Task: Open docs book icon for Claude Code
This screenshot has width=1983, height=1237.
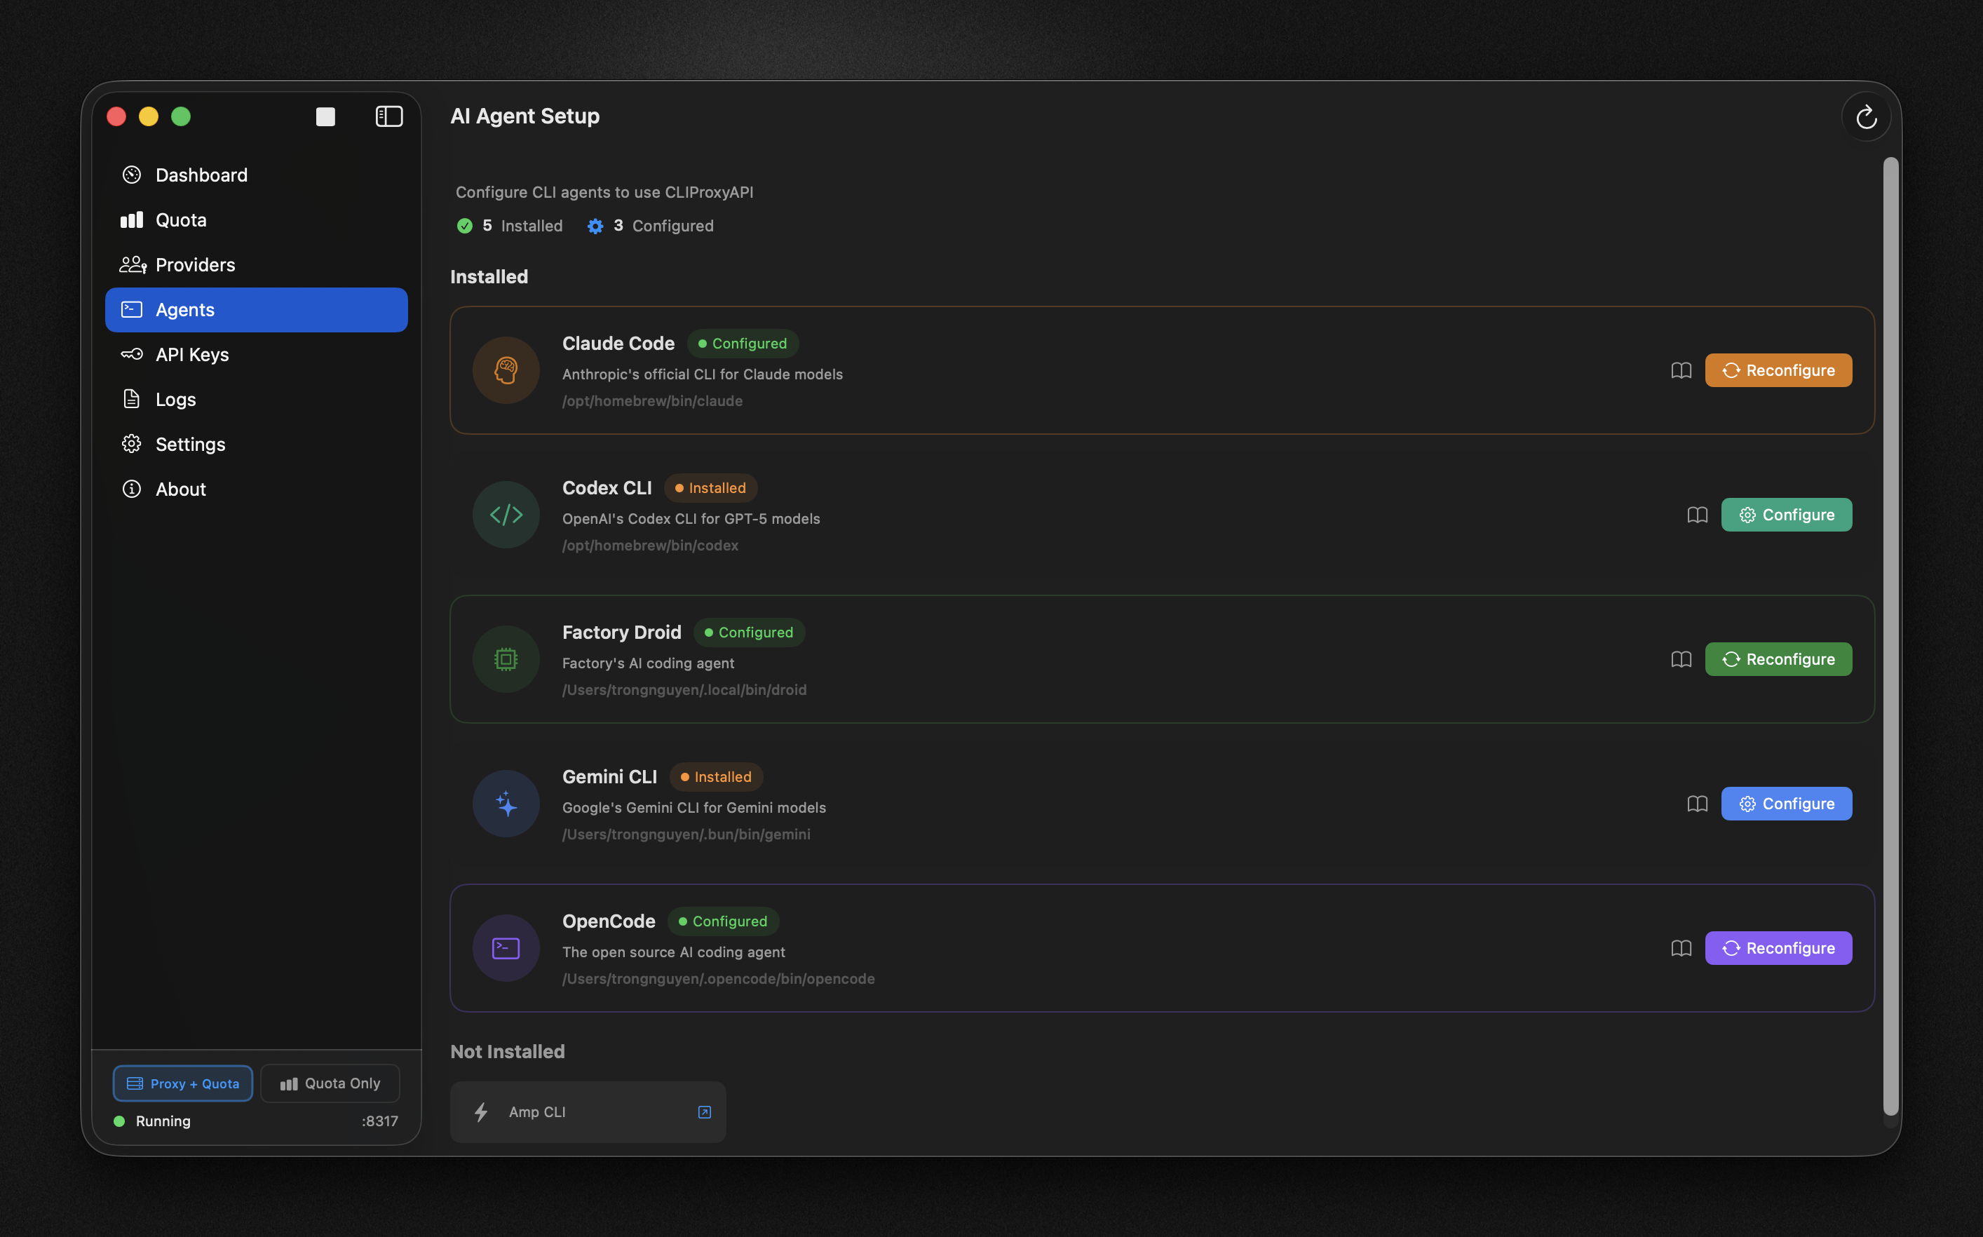Action: pos(1681,370)
